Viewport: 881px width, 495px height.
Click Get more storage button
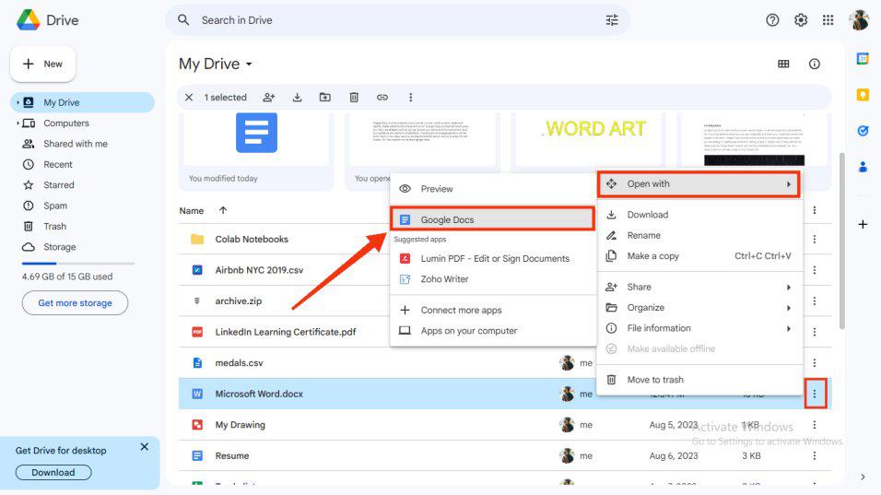[75, 303]
